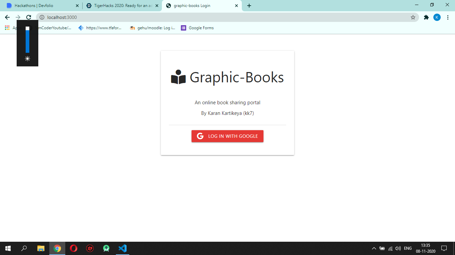The width and height of the screenshot is (455, 255).
Task: Open the K profile avatar
Action: pos(437,17)
